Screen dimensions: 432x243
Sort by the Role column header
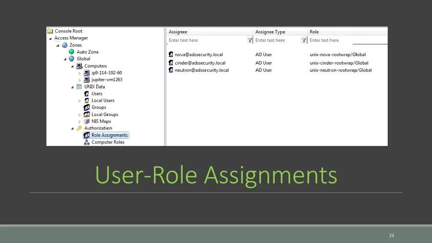[x=348, y=32]
